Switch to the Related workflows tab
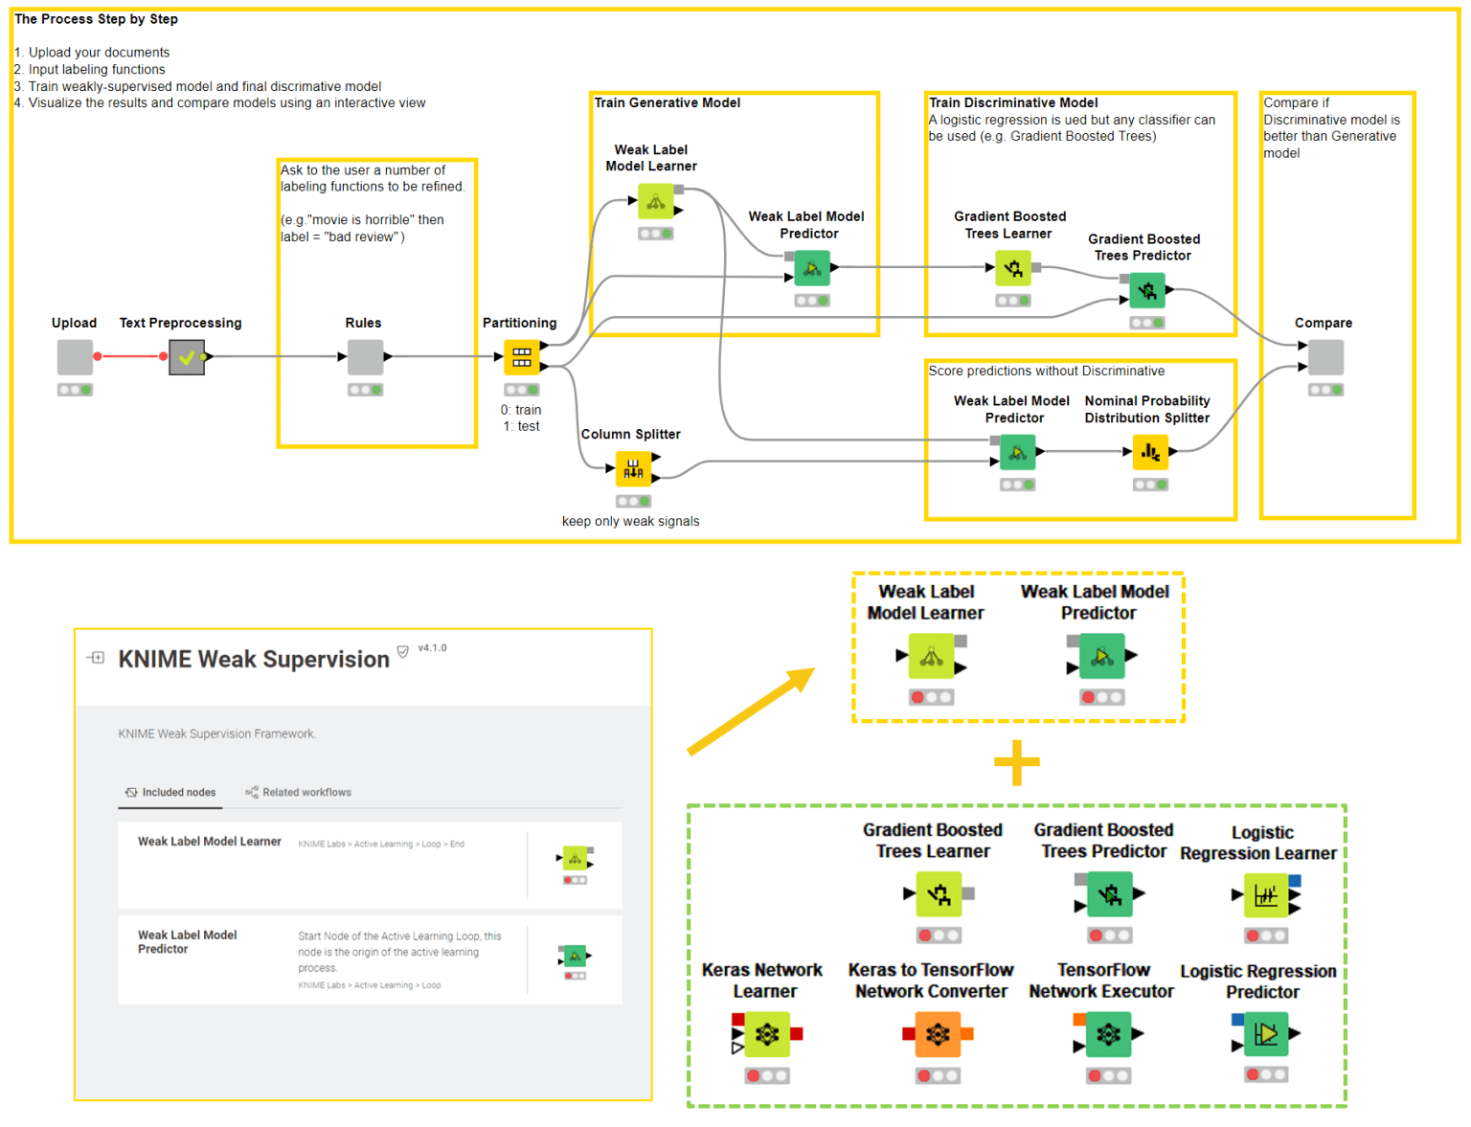The image size is (1471, 1127). coord(299,793)
